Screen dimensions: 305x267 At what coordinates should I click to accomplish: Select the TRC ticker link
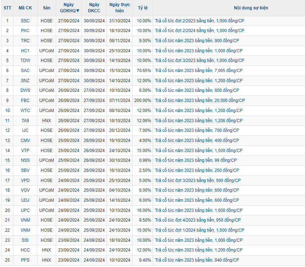25,41
